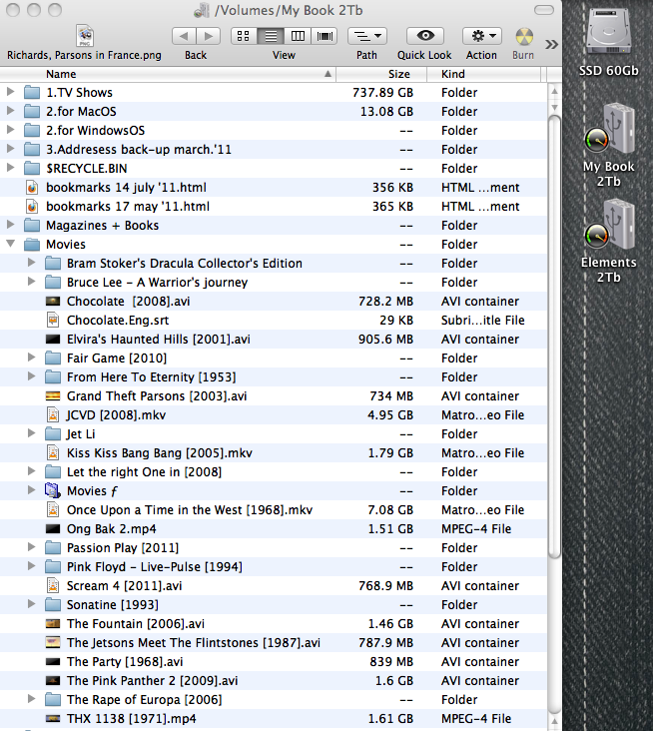This screenshot has width=653, height=731.
Task: Select the Scream 4 [2011].avi icon
Action: (x=53, y=585)
